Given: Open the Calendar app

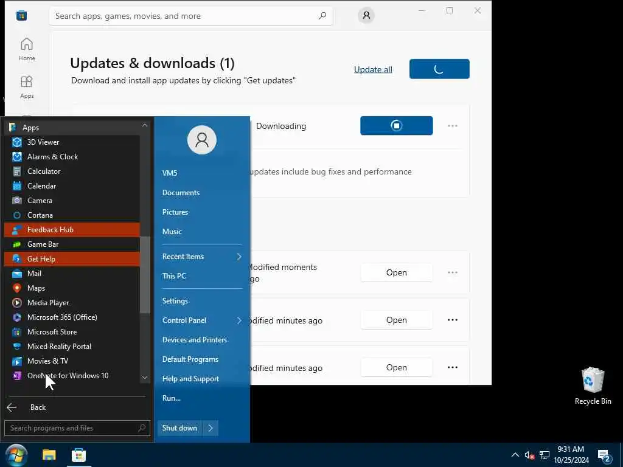Looking at the screenshot, I should point(72,186).
